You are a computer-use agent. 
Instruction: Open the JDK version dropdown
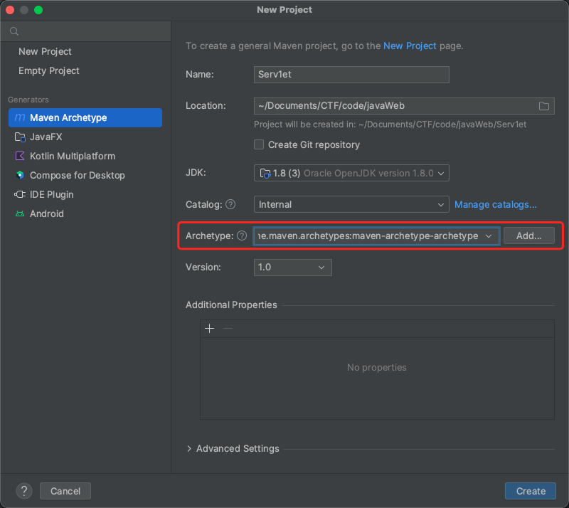tap(351, 173)
